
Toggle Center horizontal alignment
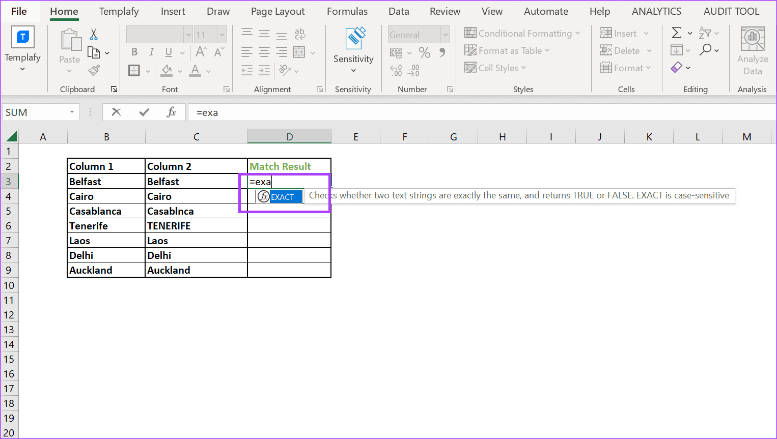pyautogui.click(x=264, y=52)
